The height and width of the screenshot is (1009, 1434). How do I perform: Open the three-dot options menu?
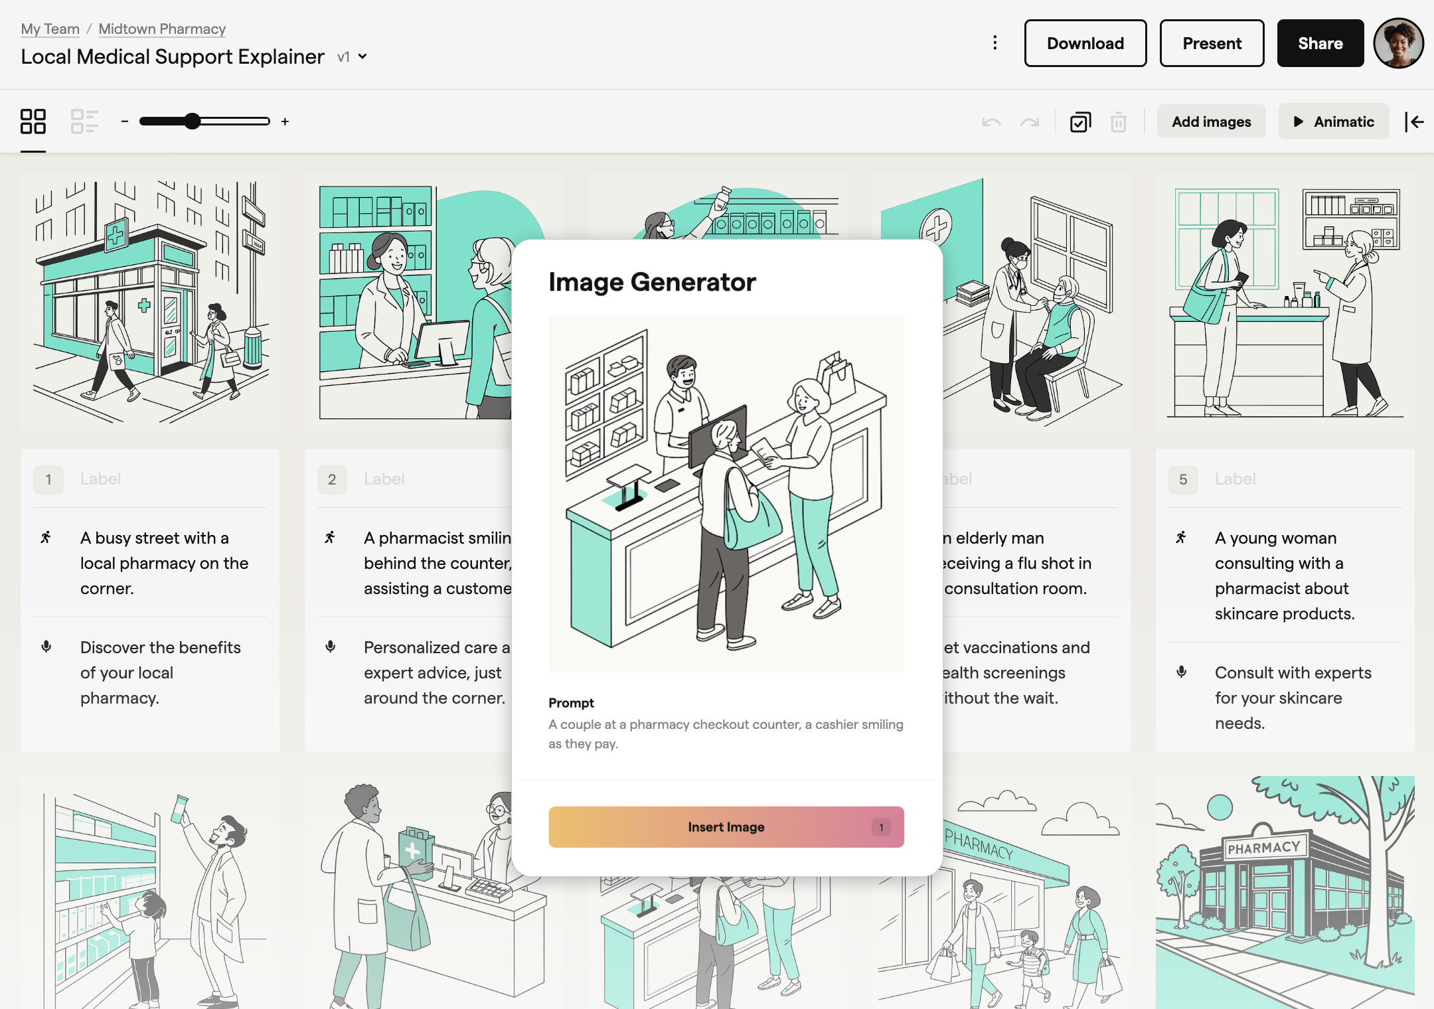click(x=994, y=42)
